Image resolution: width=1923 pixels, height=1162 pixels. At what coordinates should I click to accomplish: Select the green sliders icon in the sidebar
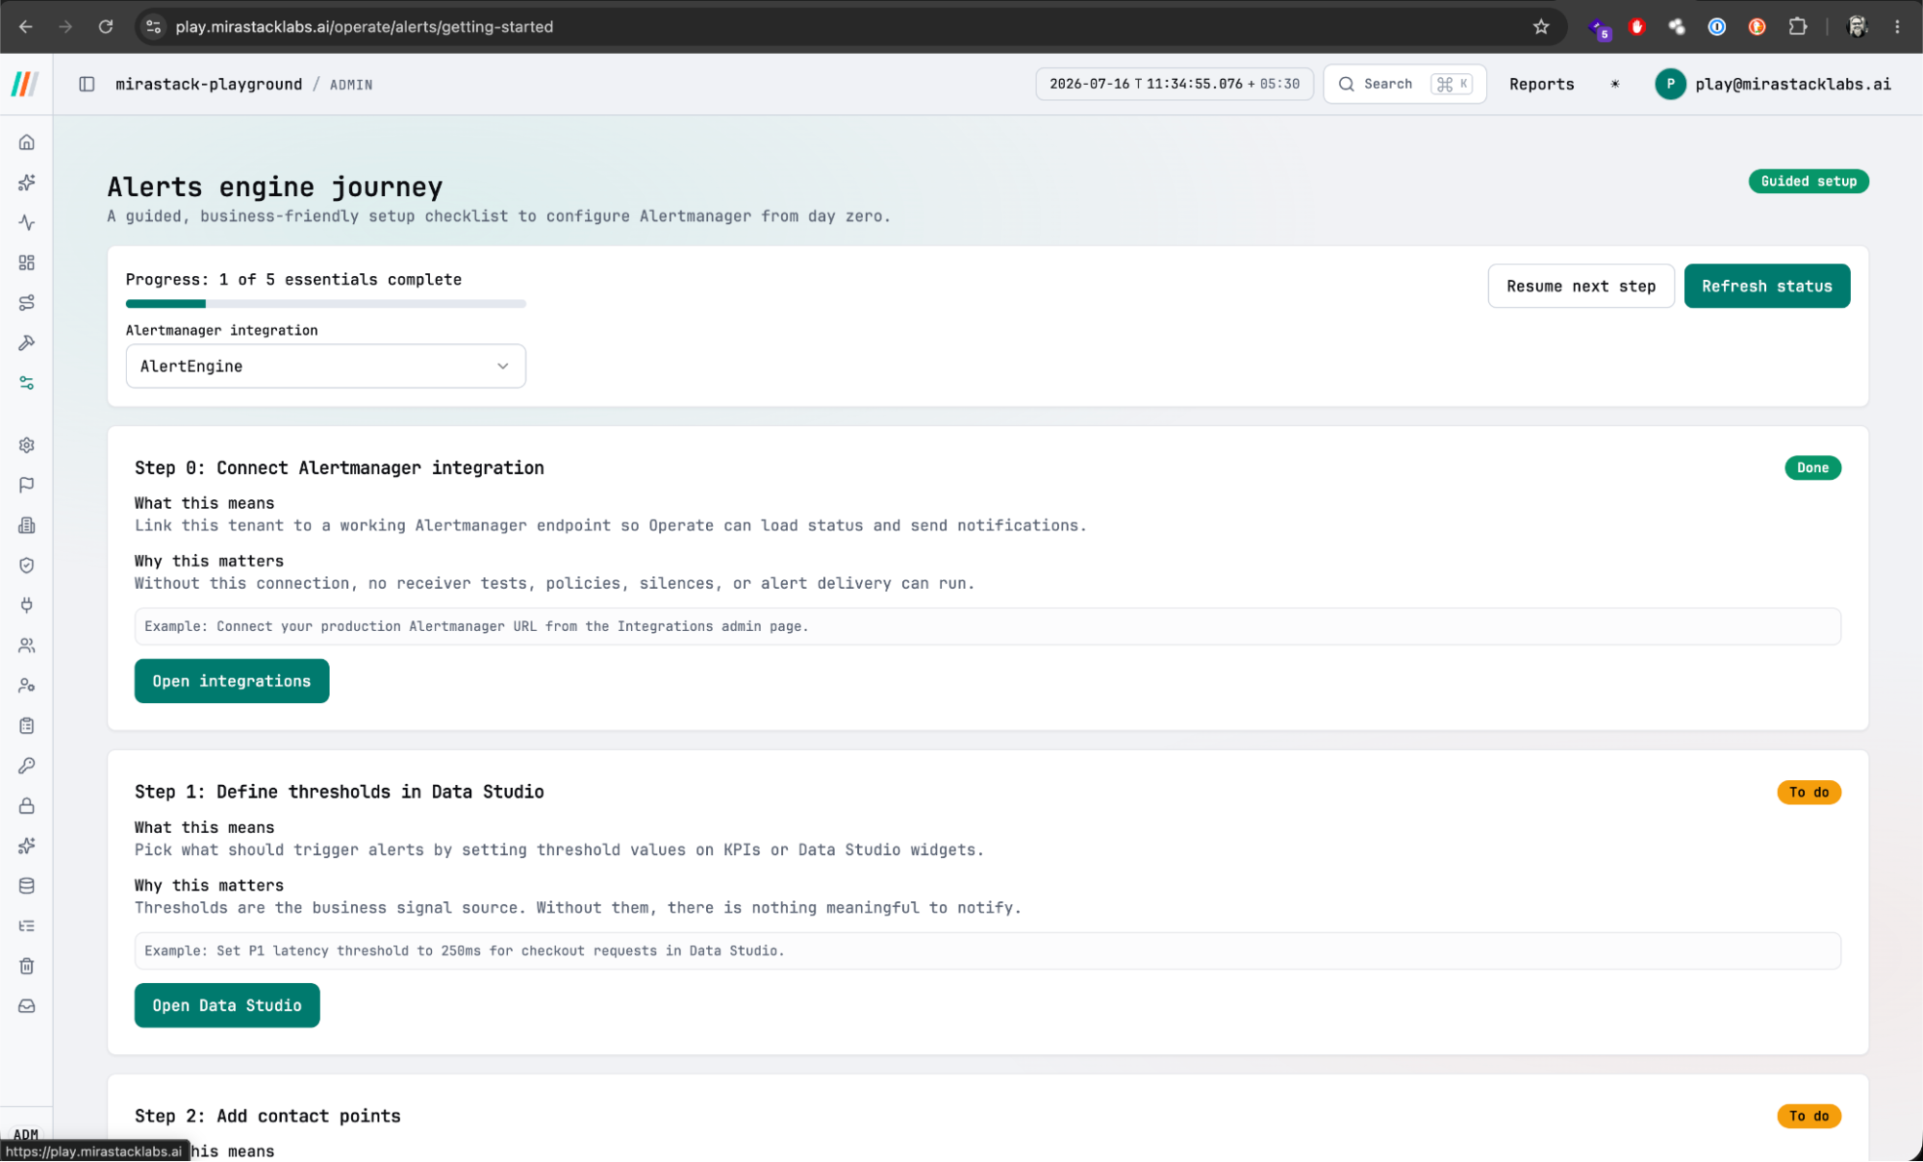27,383
